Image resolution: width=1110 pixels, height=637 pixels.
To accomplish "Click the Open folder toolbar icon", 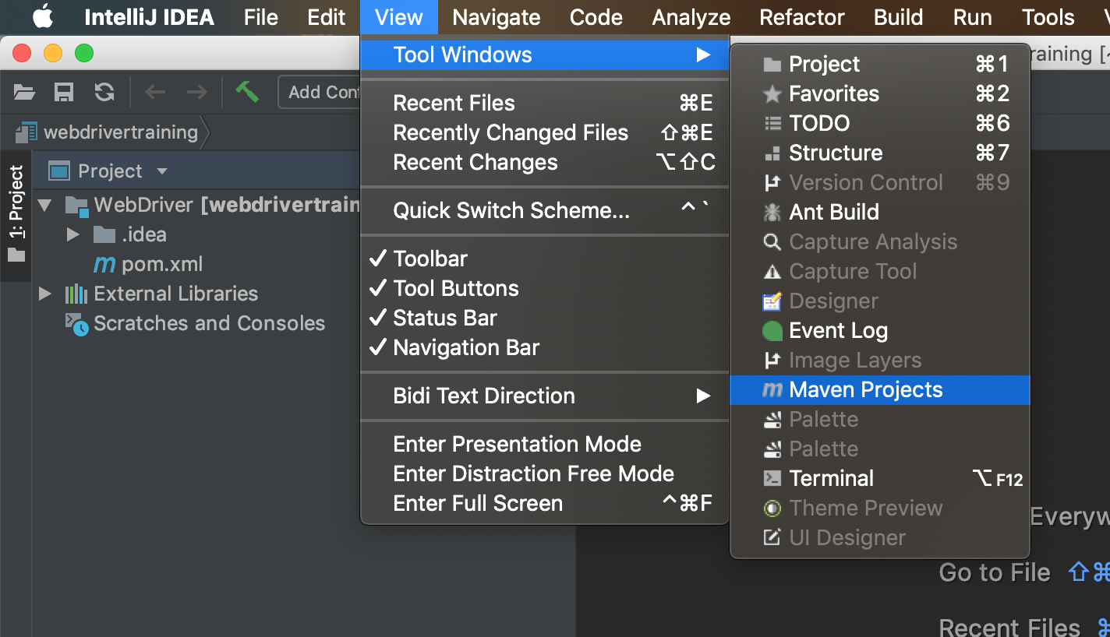I will tap(25, 93).
